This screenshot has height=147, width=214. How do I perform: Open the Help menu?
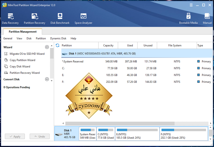[73, 39]
